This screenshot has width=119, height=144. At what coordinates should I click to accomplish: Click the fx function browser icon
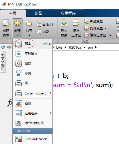point(10,103)
